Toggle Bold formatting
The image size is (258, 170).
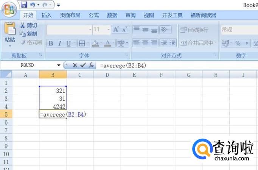(x=51, y=44)
